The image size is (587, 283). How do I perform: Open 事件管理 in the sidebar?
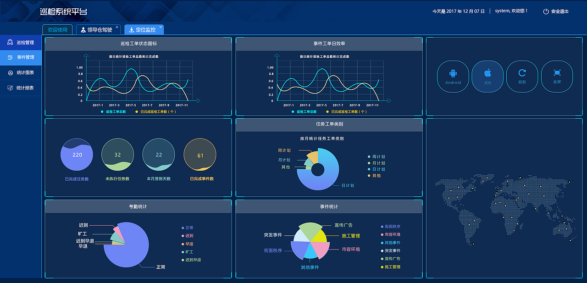point(21,58)
